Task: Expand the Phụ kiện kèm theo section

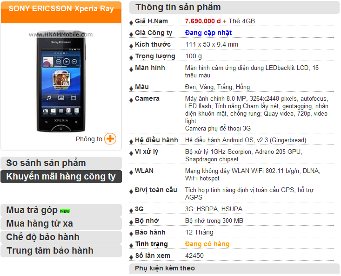Action: pyautogui.click(x=234, y=269)
